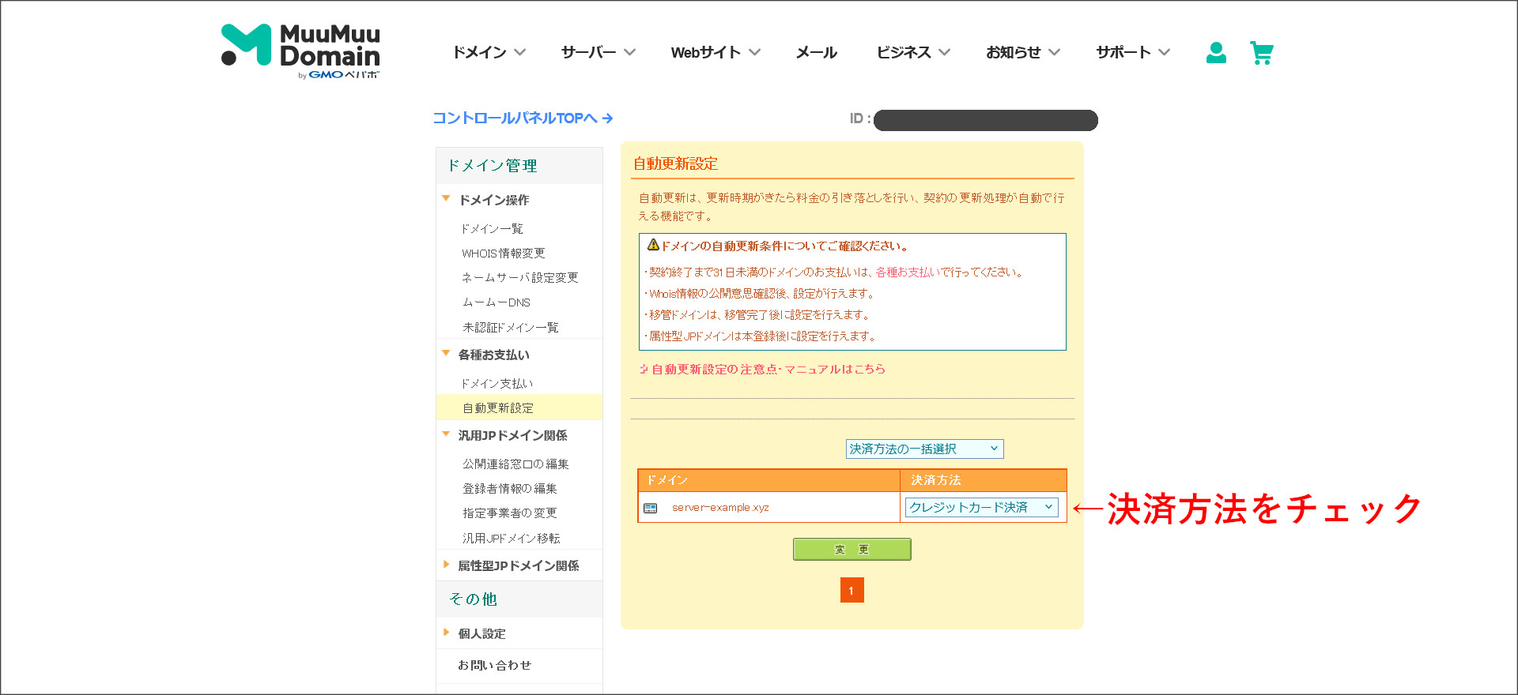Open the 自動更新設定の注意点・マニュアル link
1518x695 pixels.
point(767,369)
